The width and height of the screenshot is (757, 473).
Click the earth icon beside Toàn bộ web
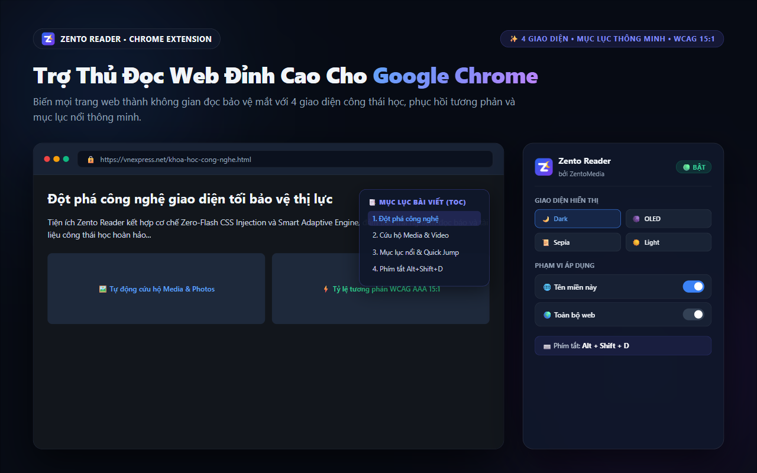point(547,315)
